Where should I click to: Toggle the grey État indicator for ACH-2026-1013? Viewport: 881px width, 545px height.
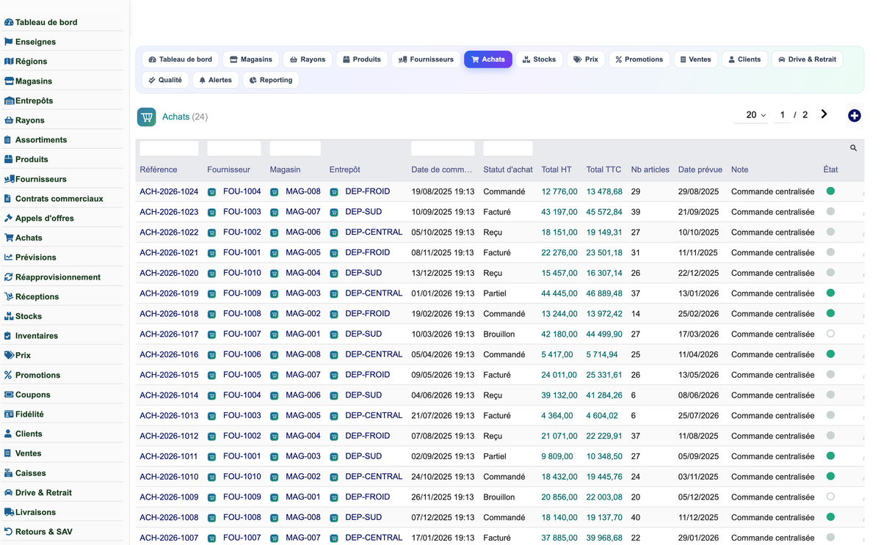830,415
